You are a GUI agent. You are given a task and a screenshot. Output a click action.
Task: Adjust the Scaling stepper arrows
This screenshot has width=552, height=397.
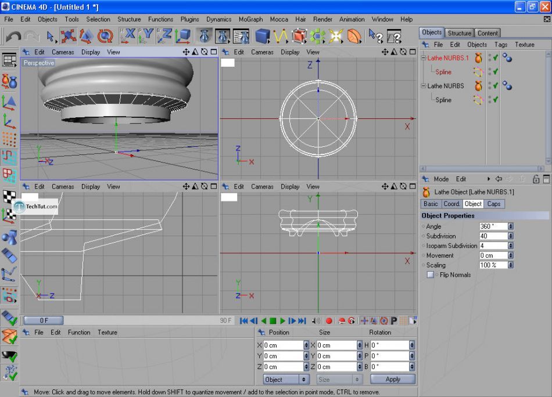pyautogui.click(x=511, y=265)
